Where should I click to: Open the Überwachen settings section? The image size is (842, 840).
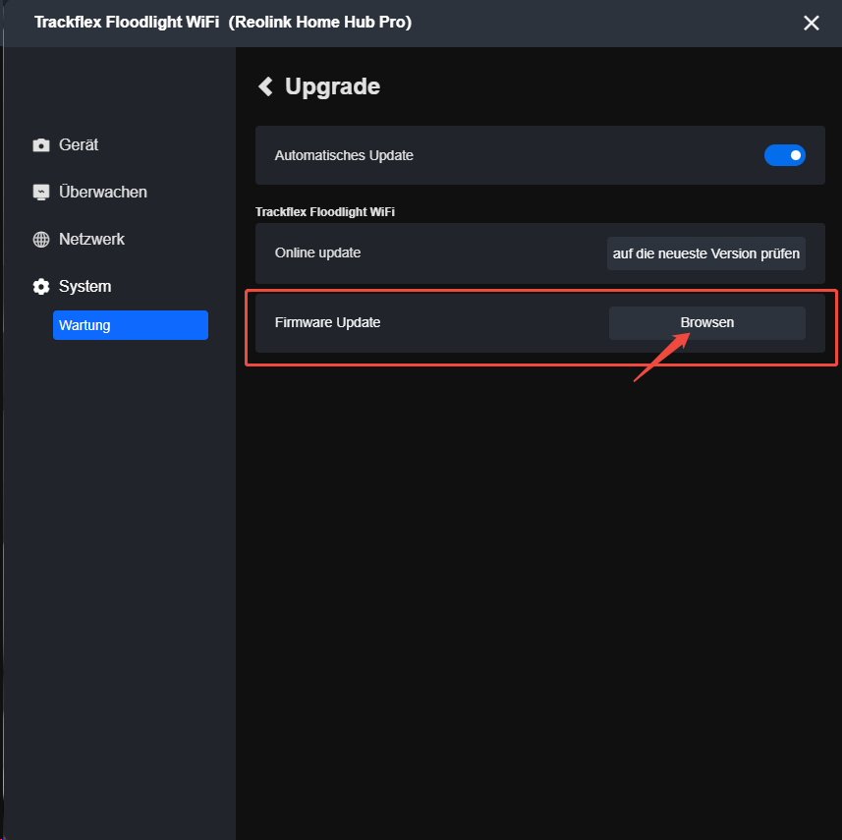tap(102, 193)
